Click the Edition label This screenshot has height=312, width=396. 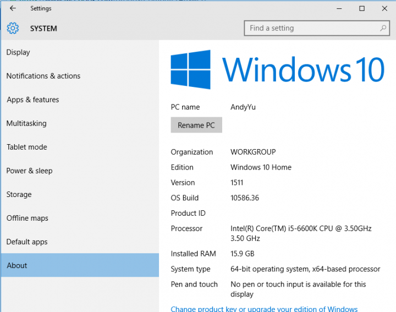point(182,167)
